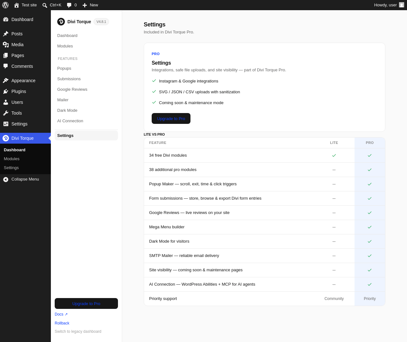The height and width of the screenshot is (342, 407).
Task: Open Posts in the admin menu
Action: 25,34
